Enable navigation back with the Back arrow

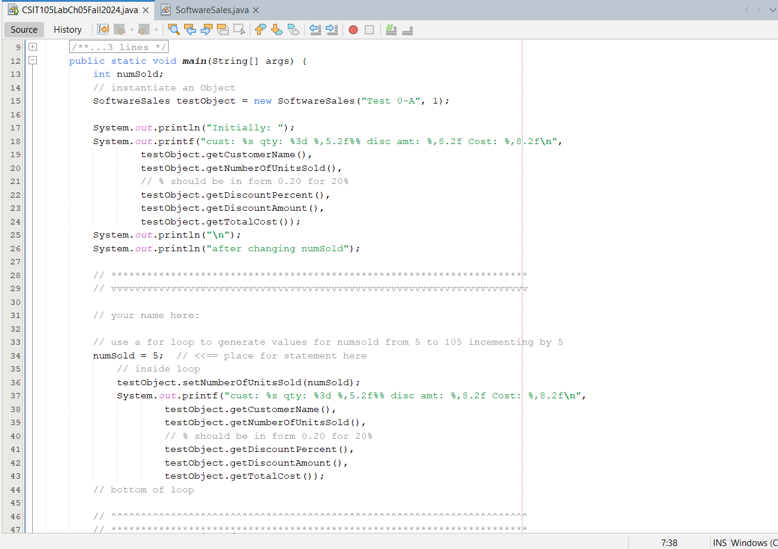coord(120,30)
